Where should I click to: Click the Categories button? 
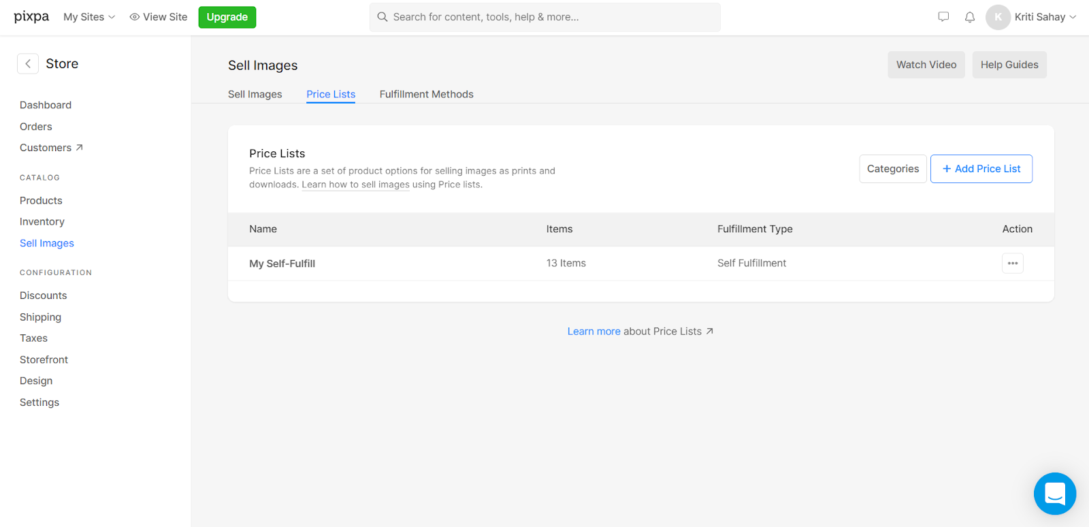coord(892,169)
